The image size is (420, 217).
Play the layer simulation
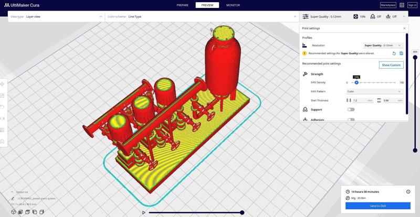coord(144,212)
